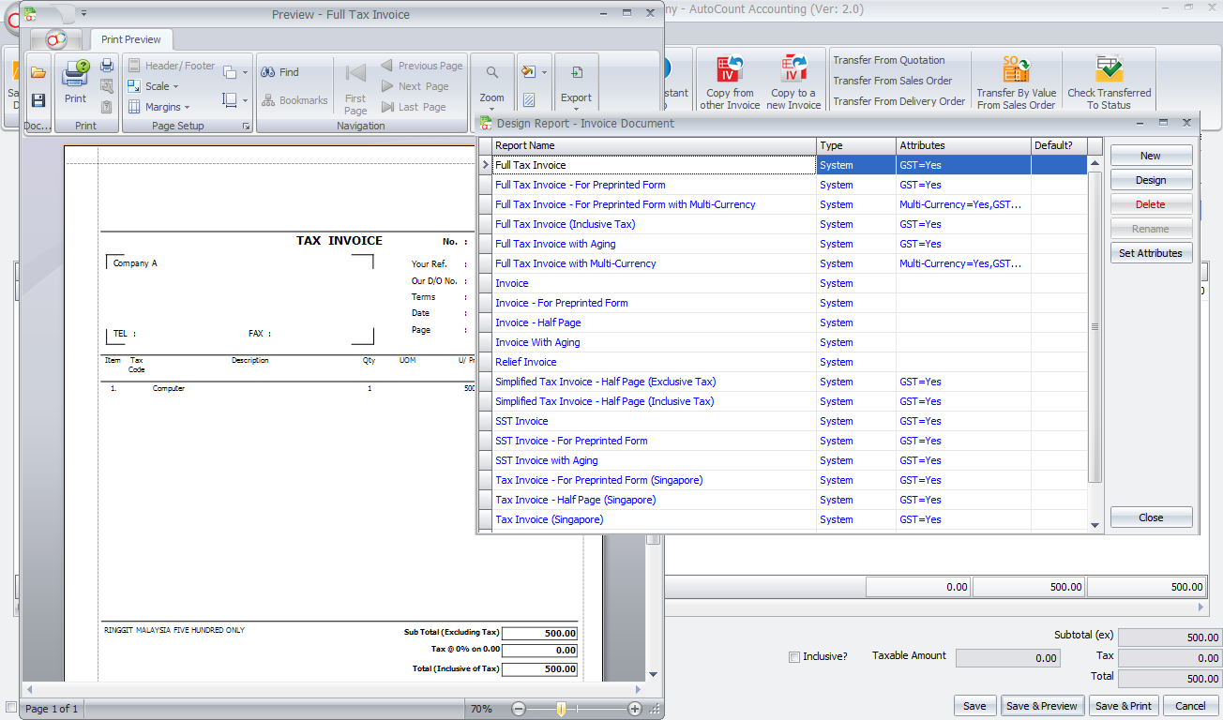The image size is (1223, 720).
Task: Open the Scale dropdown arrow
Action: coord(175,87)
